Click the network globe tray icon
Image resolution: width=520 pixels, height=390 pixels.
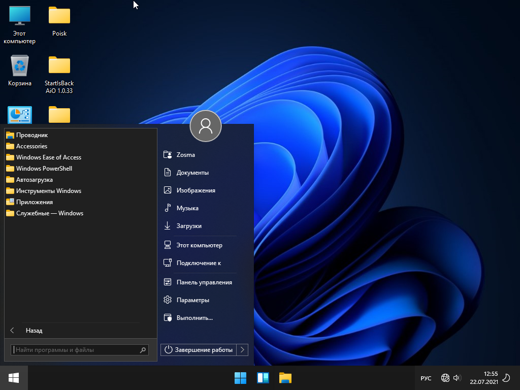445,378
